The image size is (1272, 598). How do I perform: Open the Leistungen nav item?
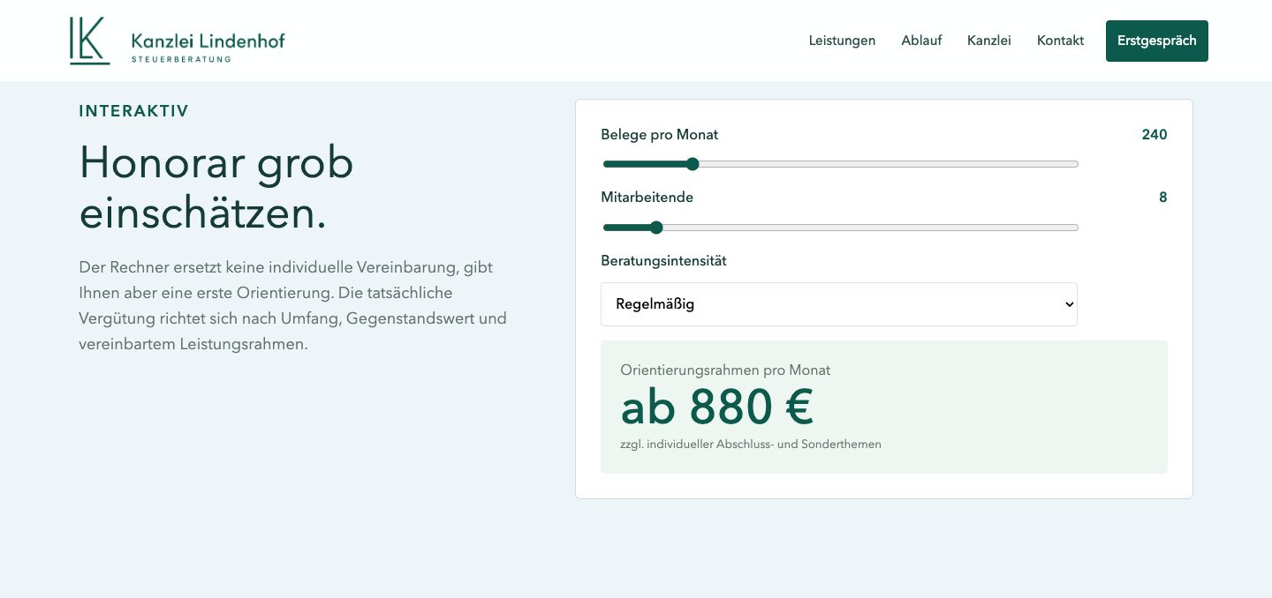click(842, 41)
